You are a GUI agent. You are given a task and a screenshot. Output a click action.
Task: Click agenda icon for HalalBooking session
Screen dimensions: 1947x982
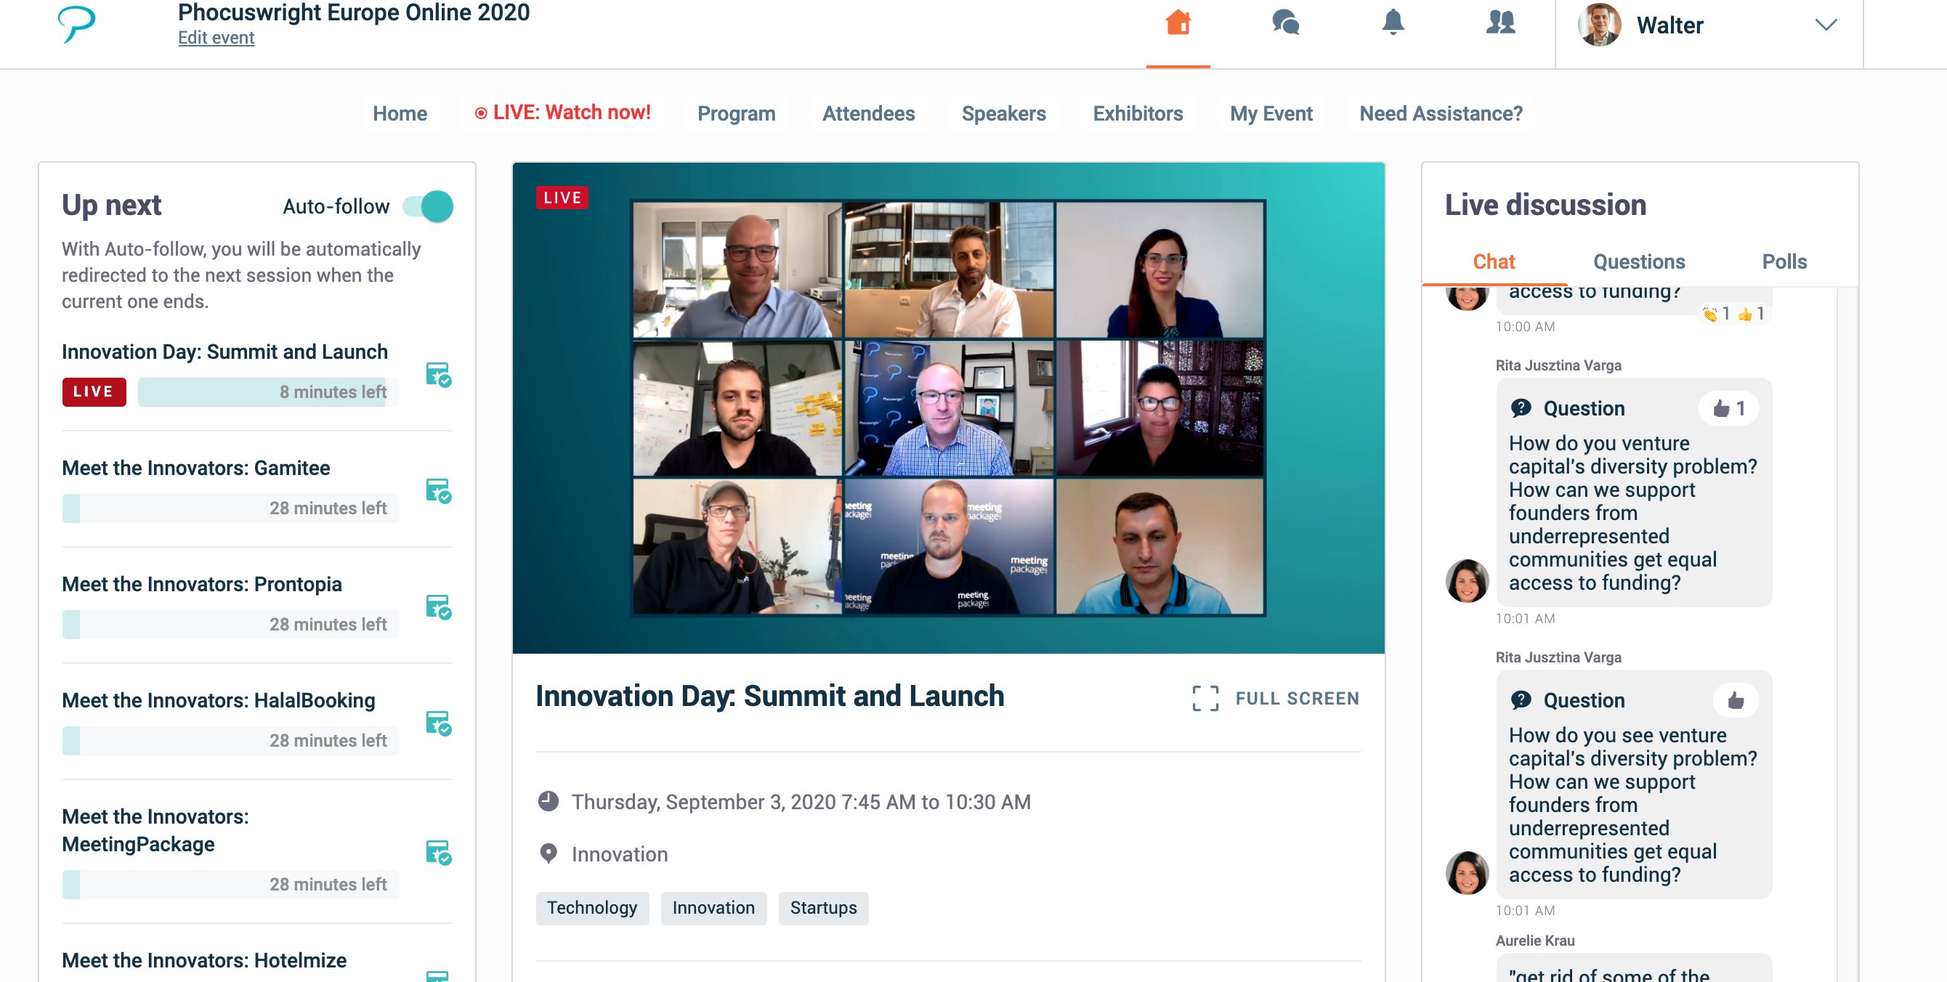pyautogui.click(x=438, y=723)
